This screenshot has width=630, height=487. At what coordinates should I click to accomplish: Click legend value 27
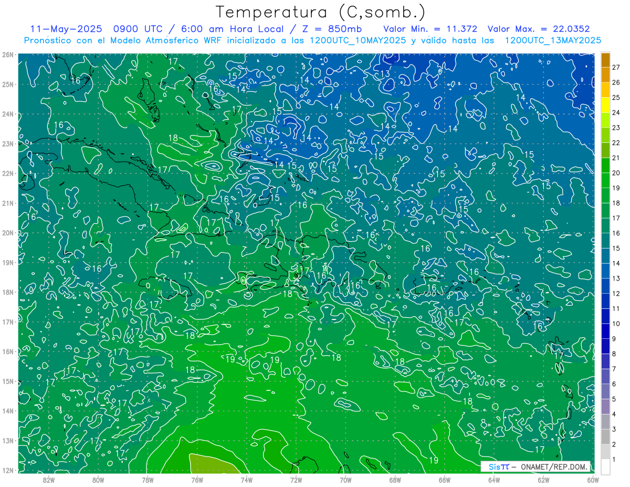(616, 67)
